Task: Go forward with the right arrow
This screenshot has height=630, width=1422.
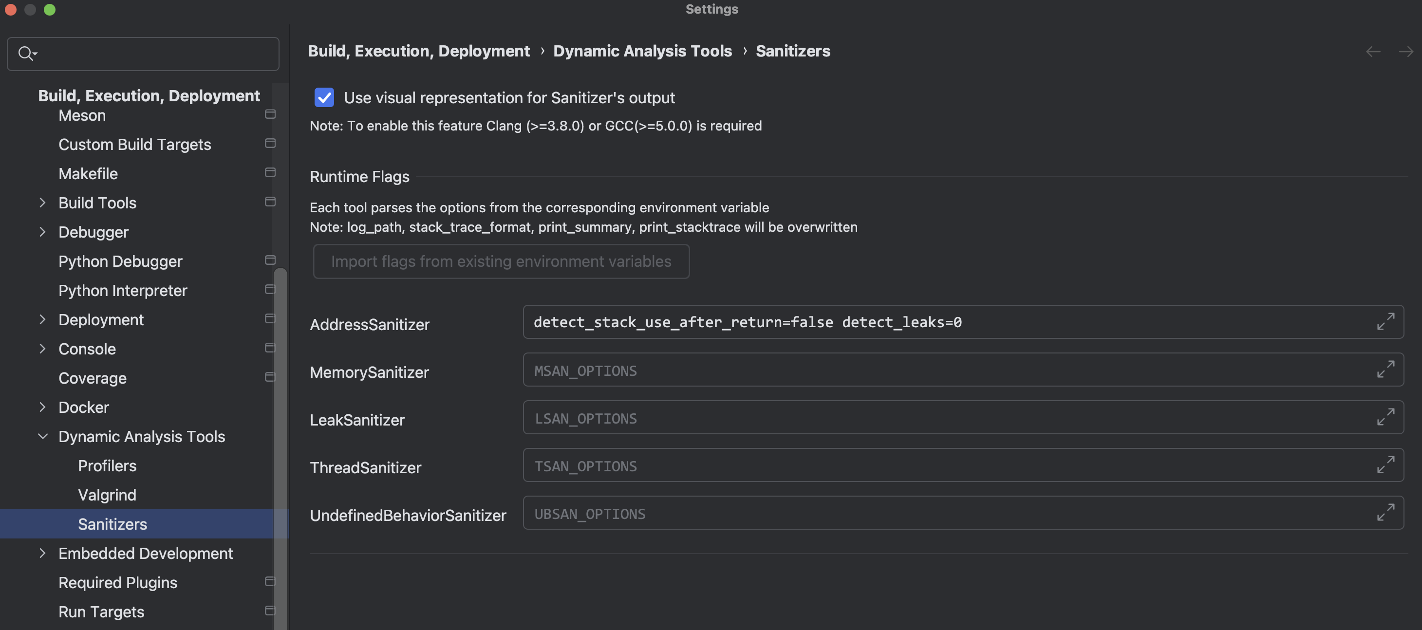Action: [1405, 52]
